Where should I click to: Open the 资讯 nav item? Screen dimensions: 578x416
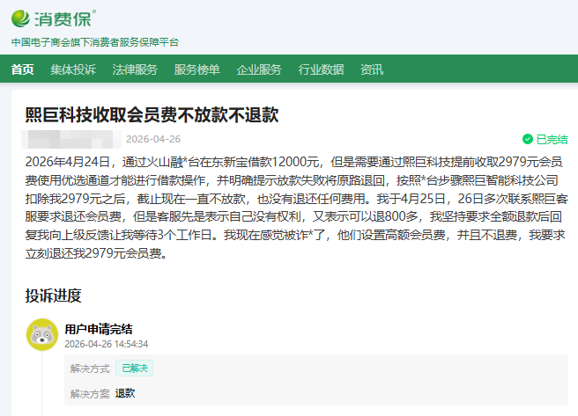[372, 69]
